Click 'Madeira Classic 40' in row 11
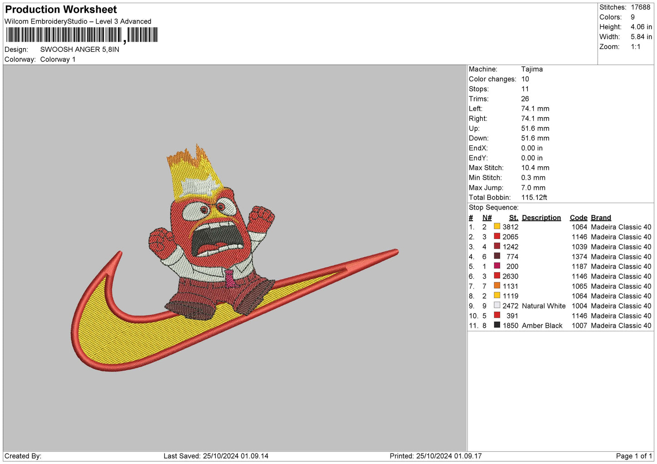Screen dimensions: 657x464 click(x=621, y=326)
